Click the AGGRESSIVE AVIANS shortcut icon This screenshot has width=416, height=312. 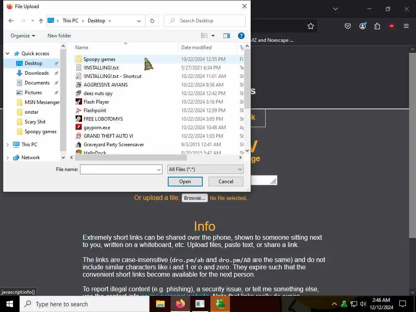tap(78, 85)
